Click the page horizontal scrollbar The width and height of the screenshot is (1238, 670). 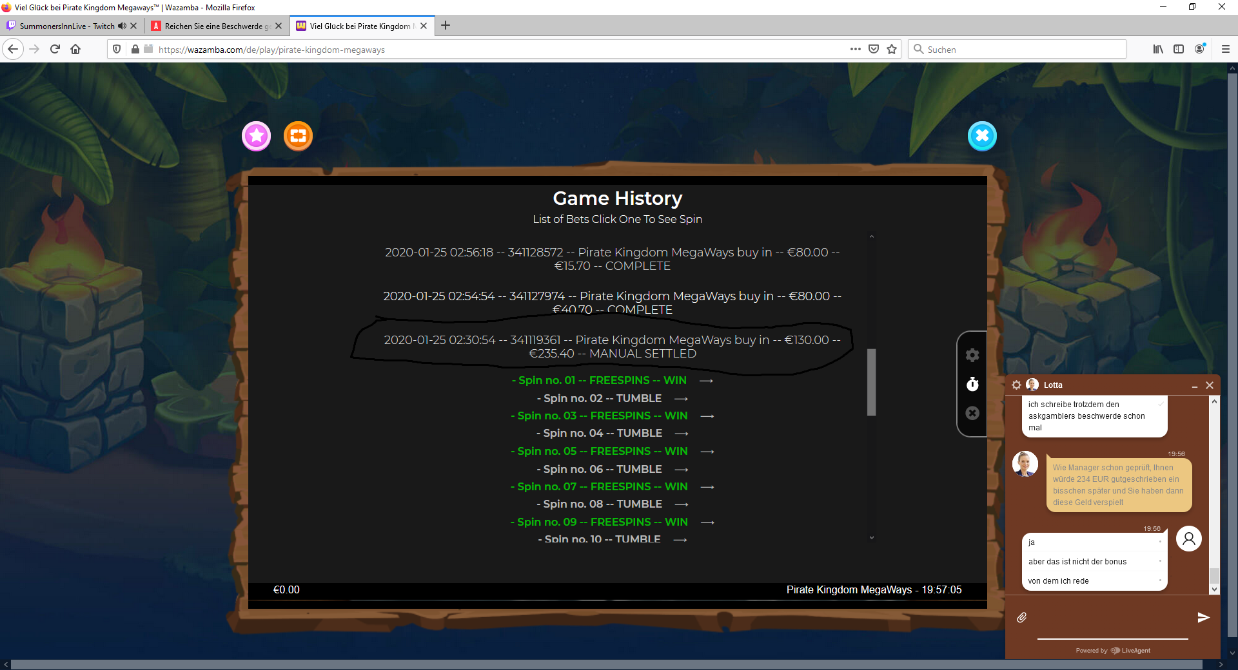pyautogui.click(x=606, y=664)
